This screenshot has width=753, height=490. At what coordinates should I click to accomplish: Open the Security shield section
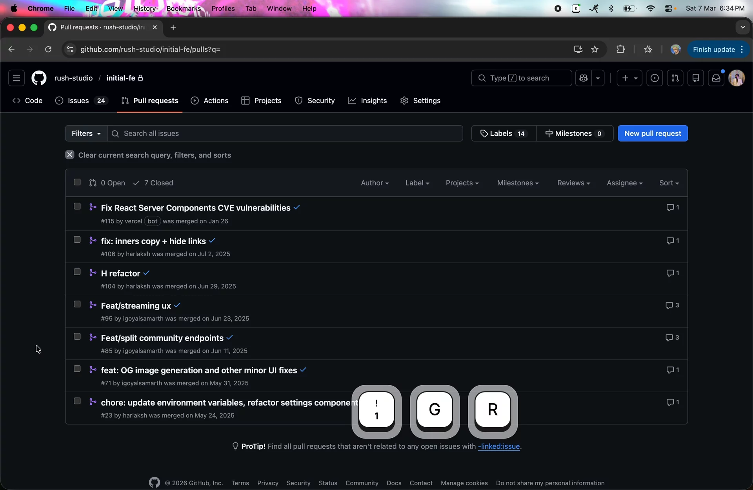[x=299, y=101]
